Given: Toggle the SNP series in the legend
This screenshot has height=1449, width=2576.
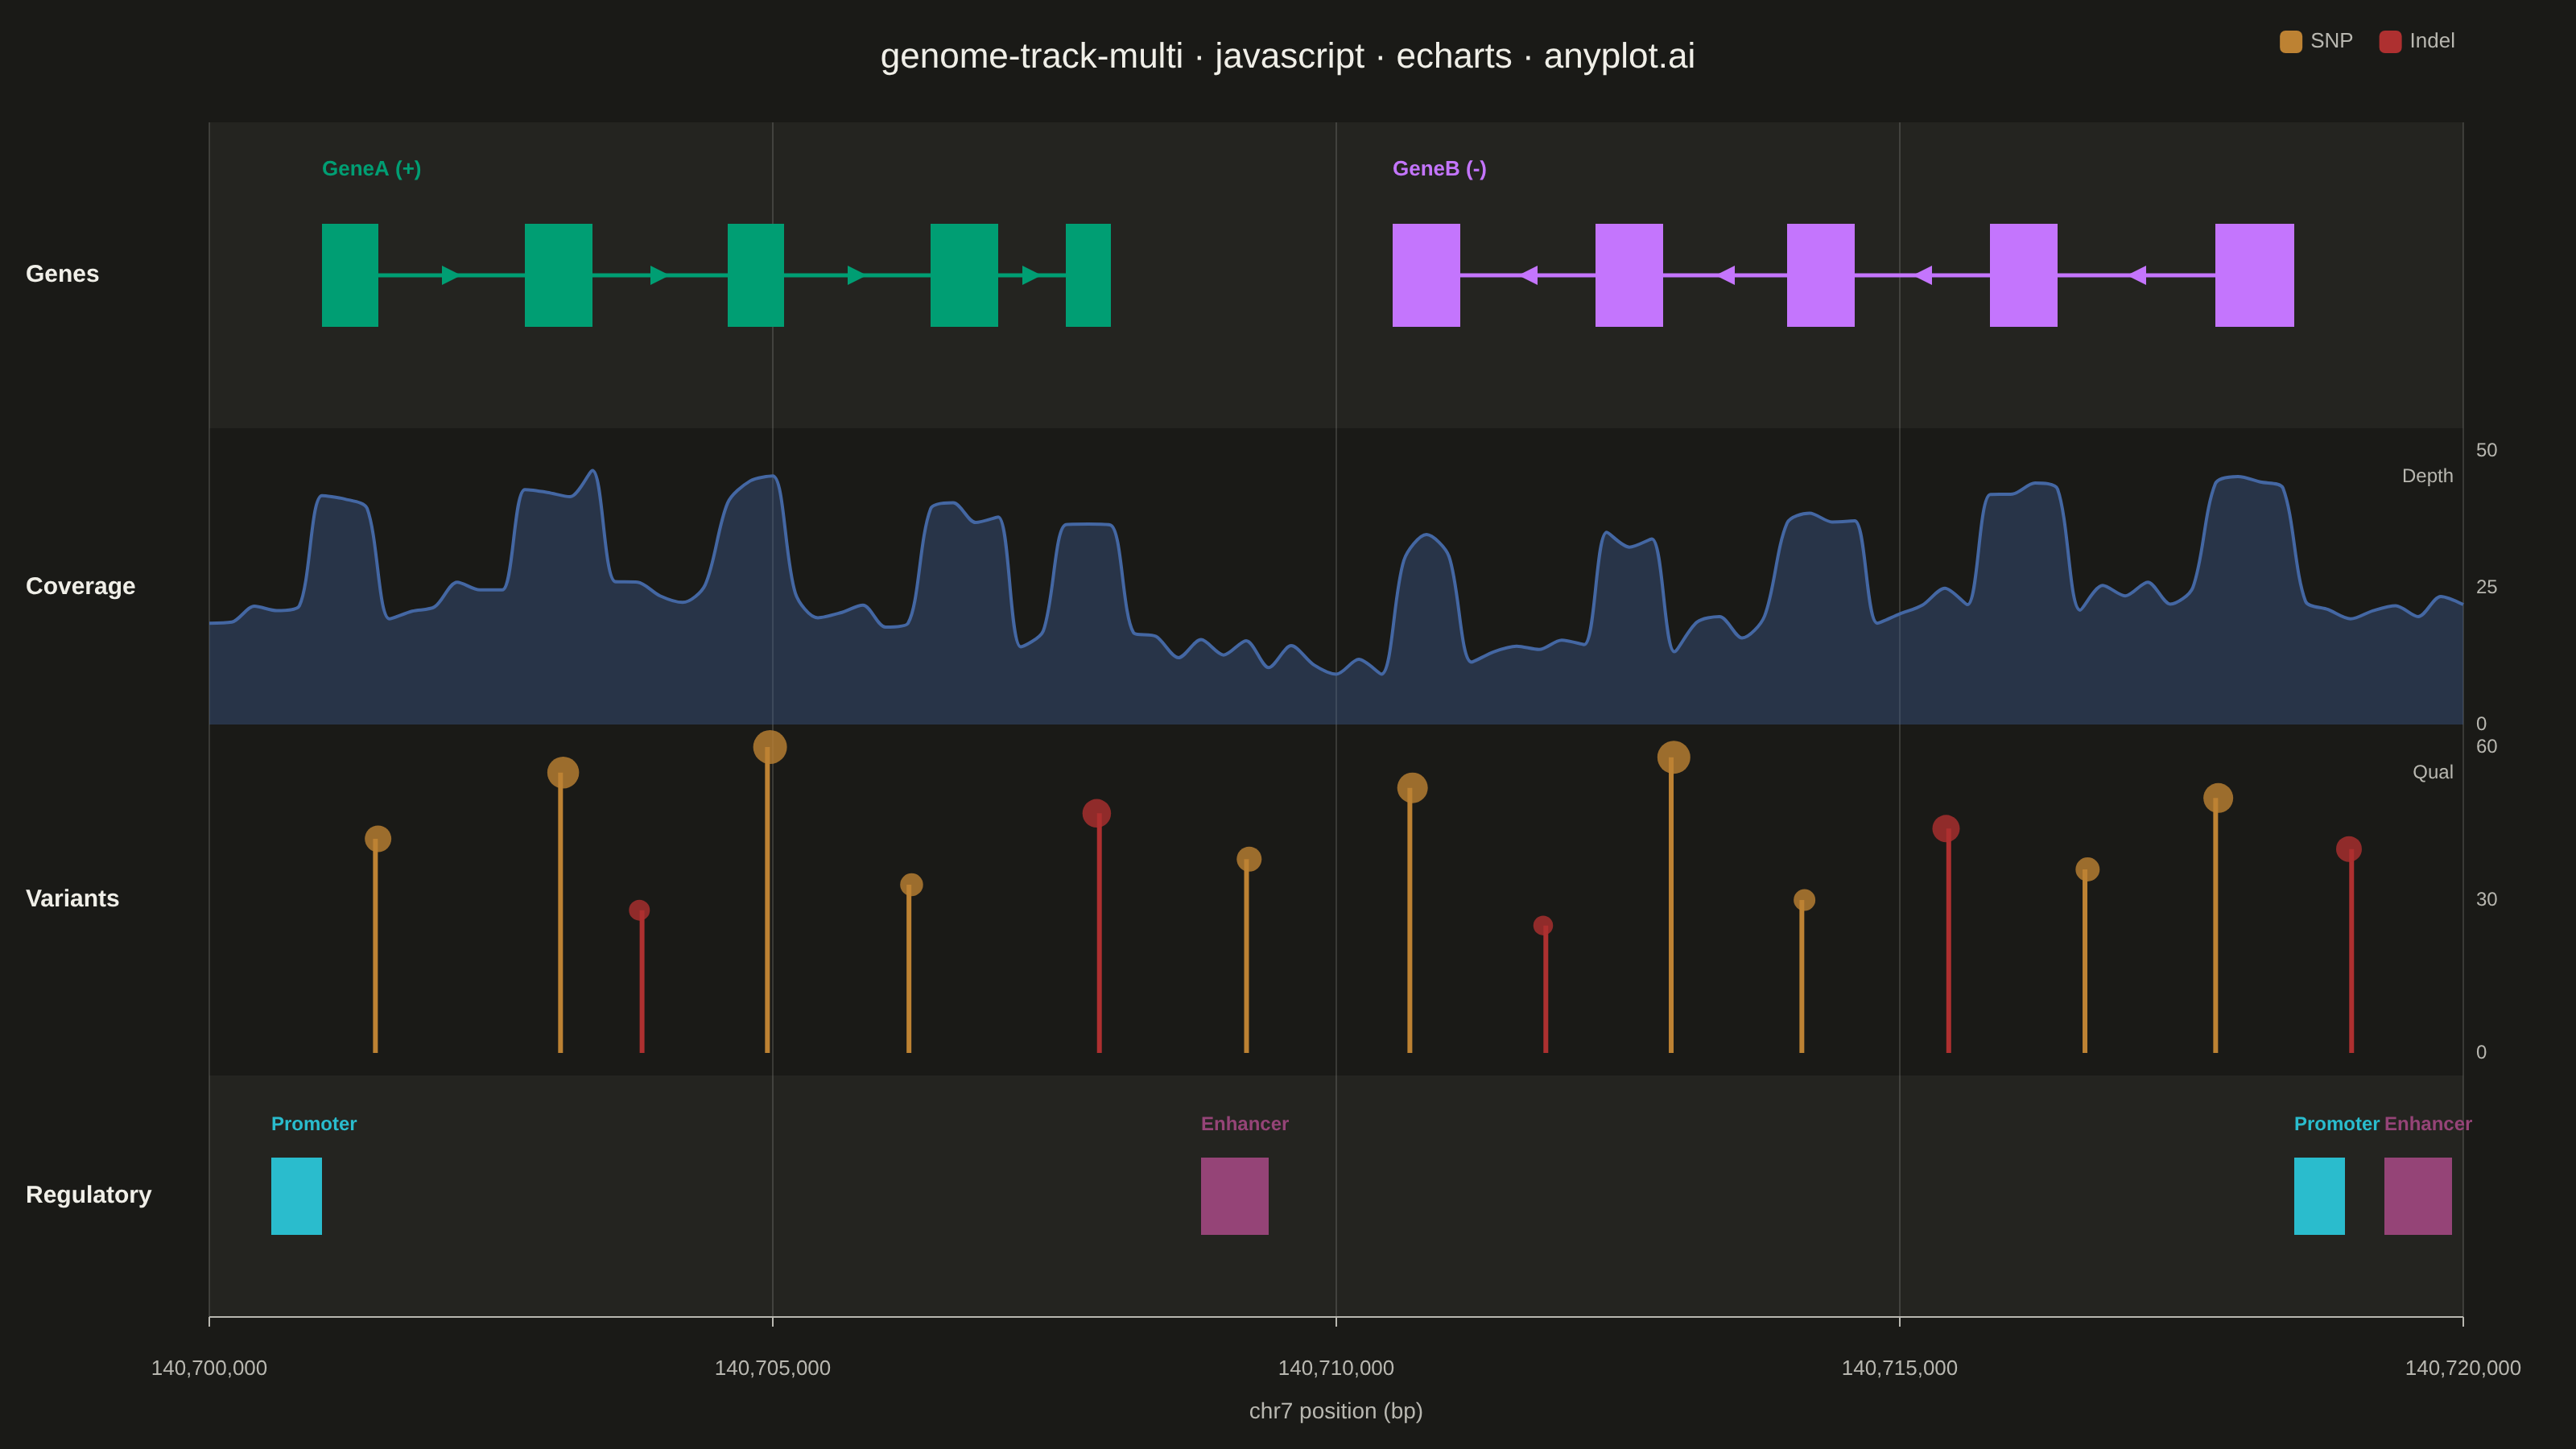Looking at the screenshot, I should click(x=2316, y=41).
